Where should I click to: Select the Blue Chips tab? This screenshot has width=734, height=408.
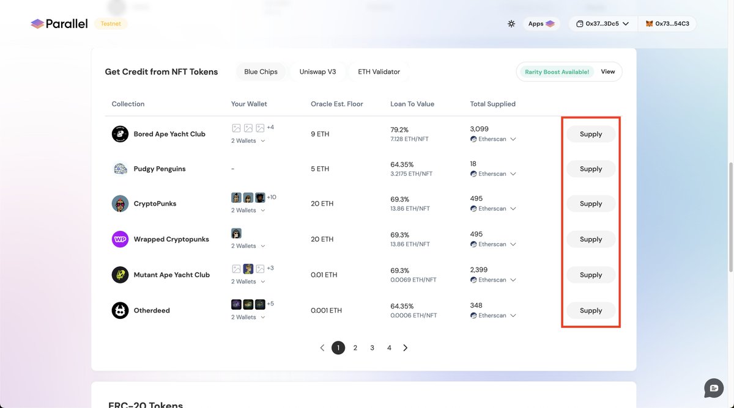pyautogui.click(x=261, y=71)
